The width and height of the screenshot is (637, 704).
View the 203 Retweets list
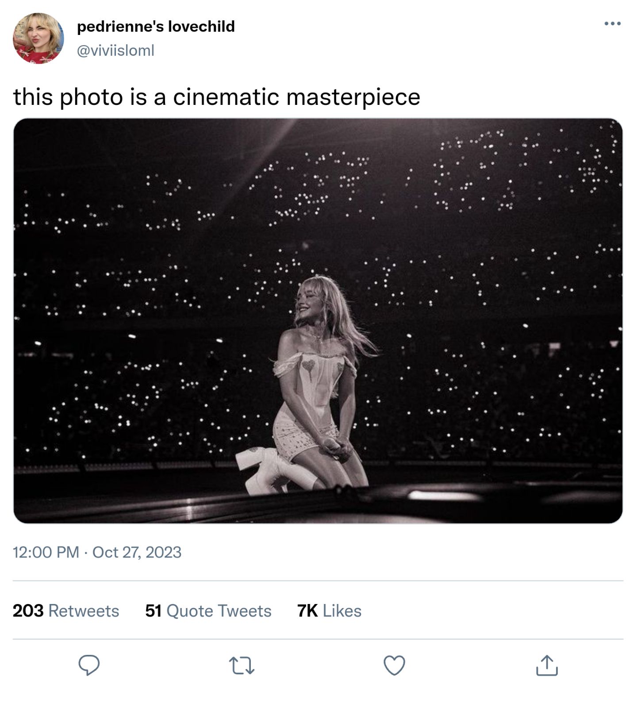[x=66, y=611]
